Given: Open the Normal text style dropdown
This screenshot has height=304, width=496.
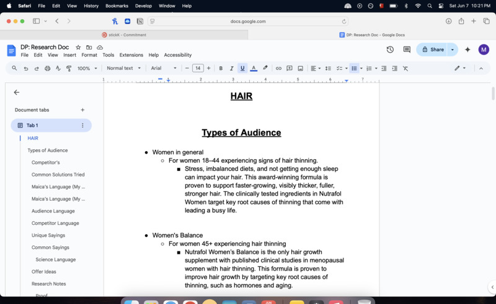Looking at the screenshot, I should [123, 68].
